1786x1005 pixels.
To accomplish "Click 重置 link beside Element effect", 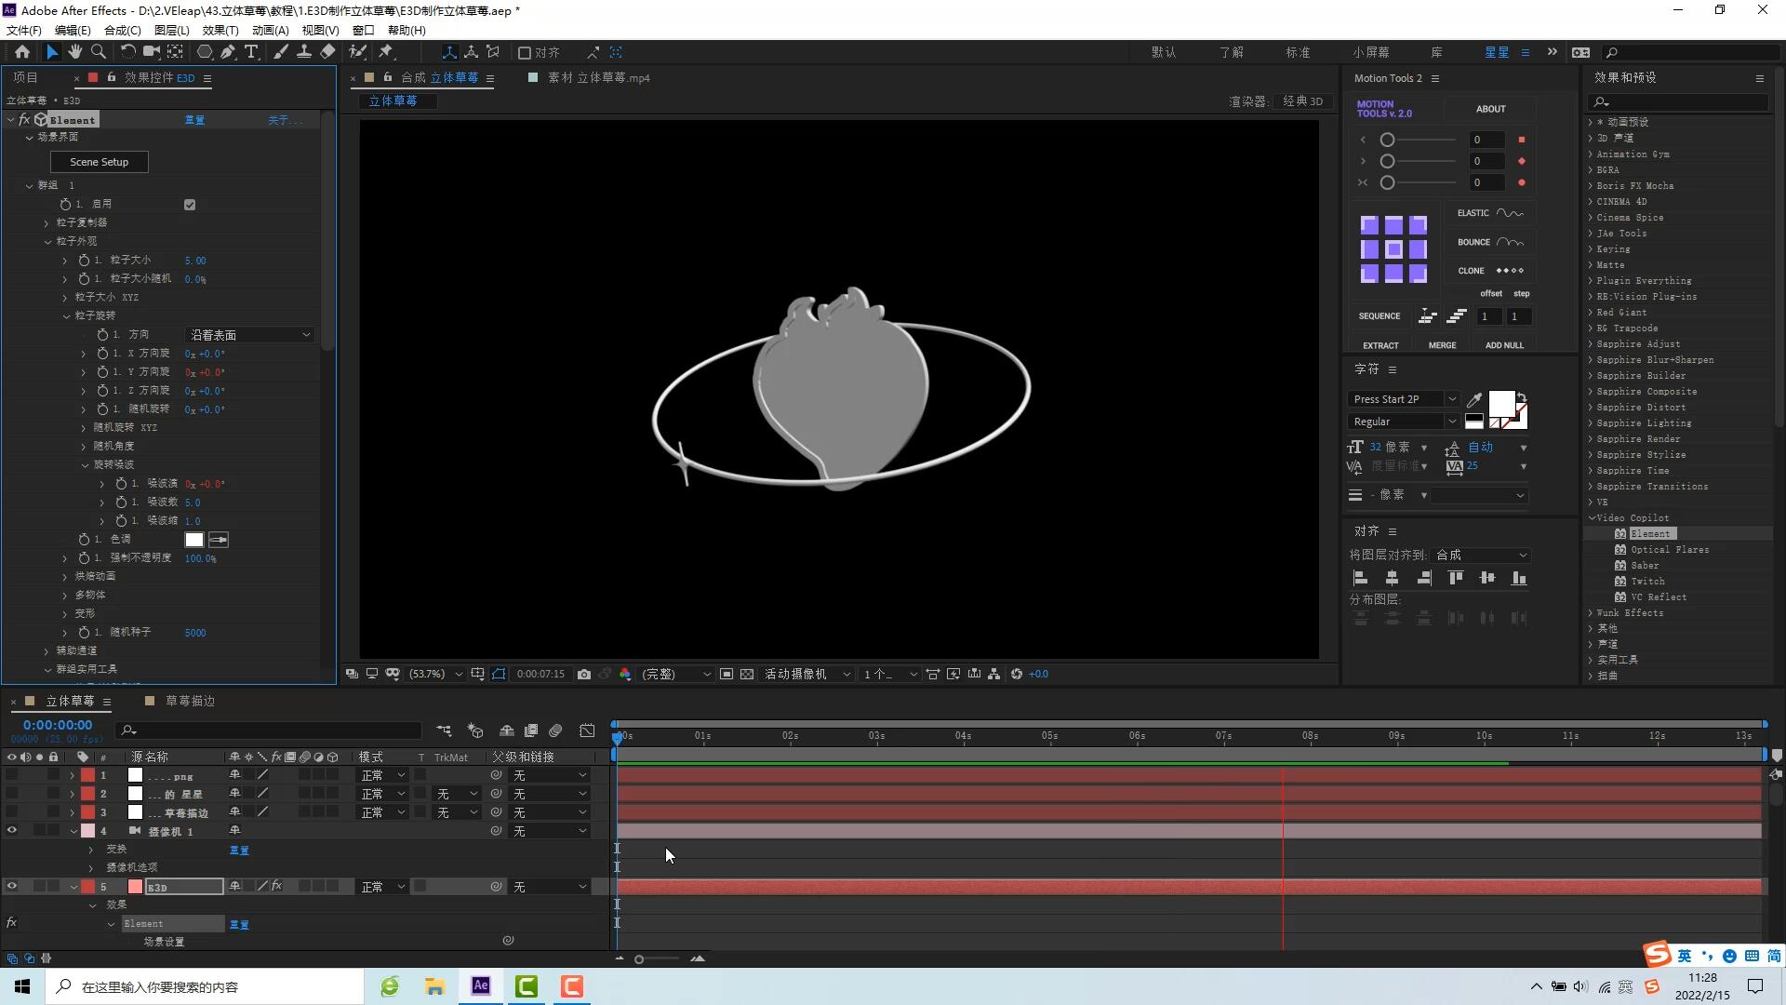I will (x=194, y=120).
